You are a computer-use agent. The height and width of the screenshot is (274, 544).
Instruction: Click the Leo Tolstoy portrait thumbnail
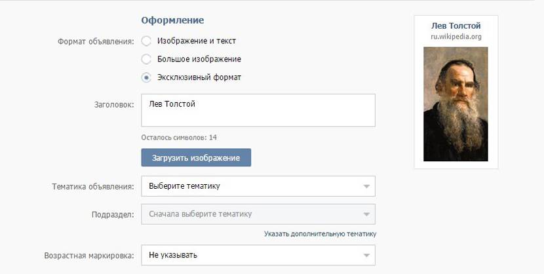pos(456,104)
